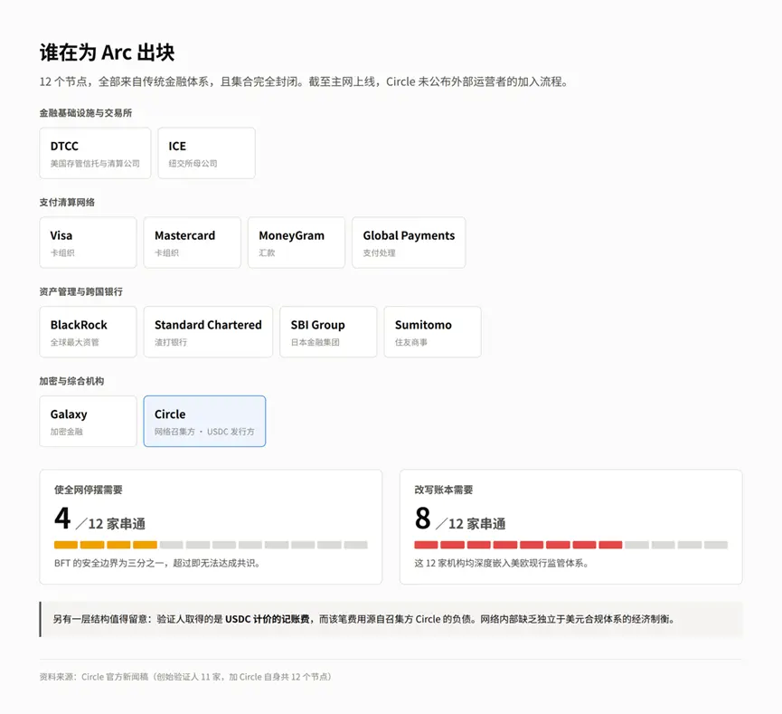Click the Sumitomo card
This screenshot has height=714, width=782.
[432, 332]
